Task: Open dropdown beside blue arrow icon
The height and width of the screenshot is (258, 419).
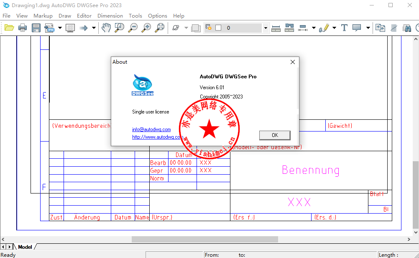Action: point(94,28)
